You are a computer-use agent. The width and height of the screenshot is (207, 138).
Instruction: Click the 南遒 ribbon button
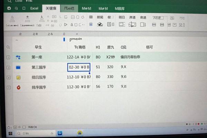click(143, 18)
